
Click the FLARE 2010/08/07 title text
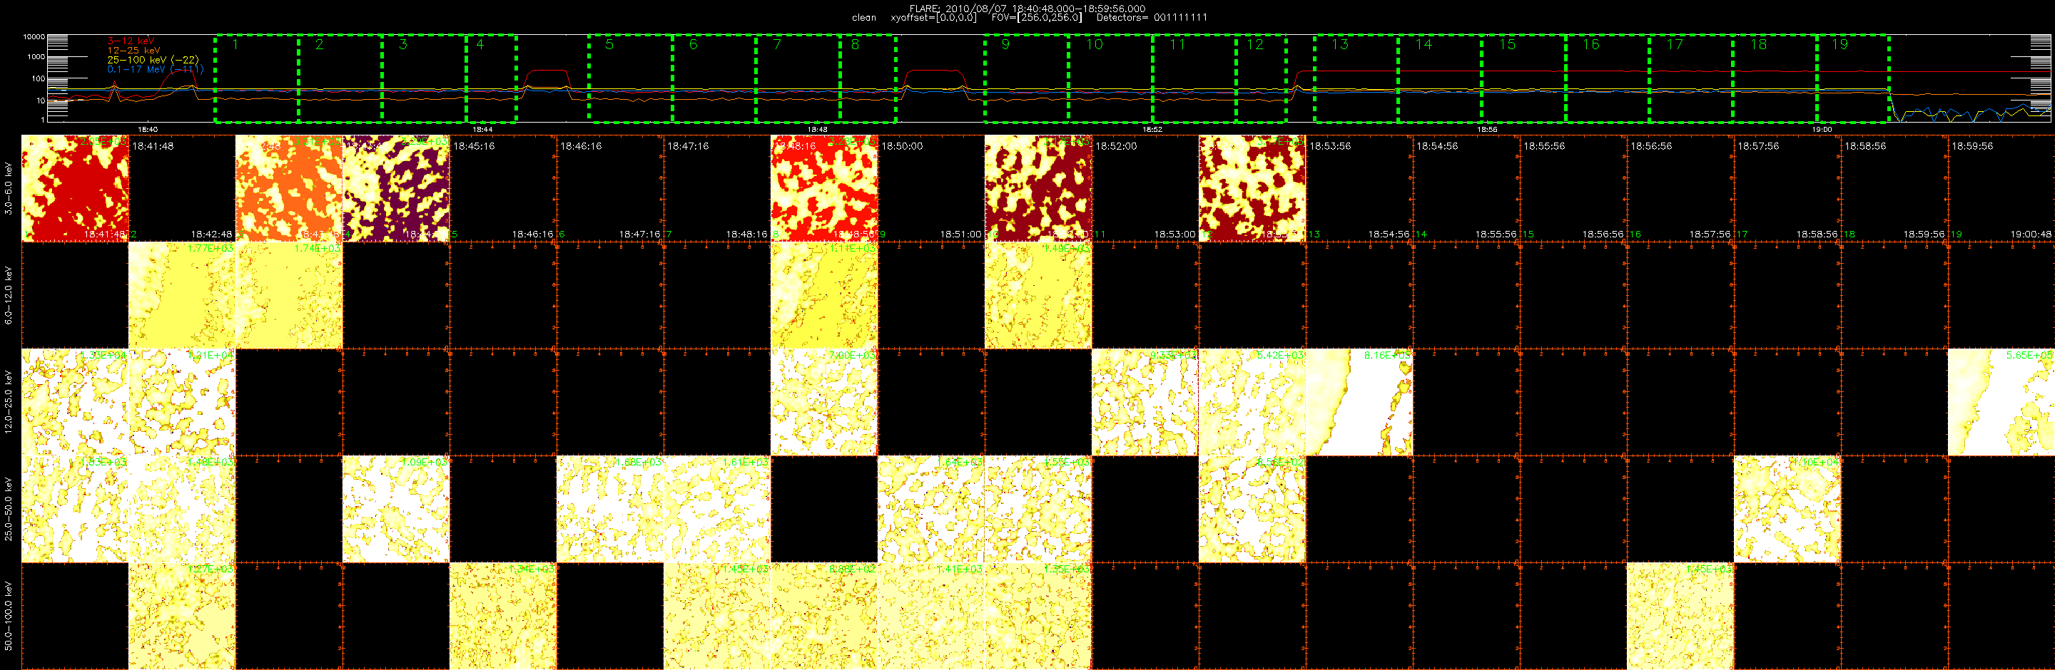tap(1027, 9)
